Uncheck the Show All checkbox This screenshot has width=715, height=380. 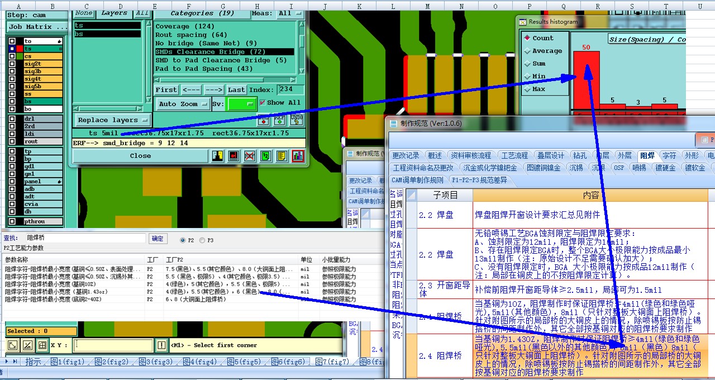point(263,103)
